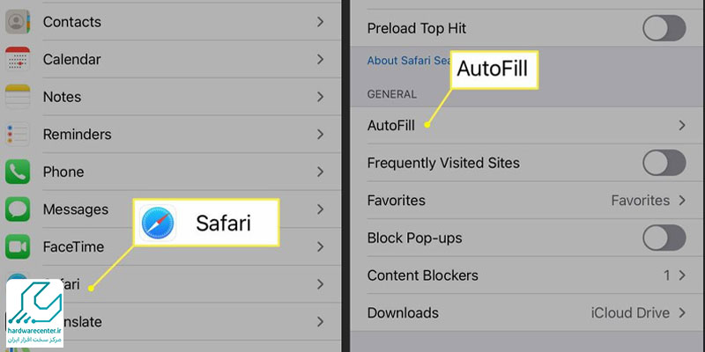Click the hardwarecenter.ir logo
Image resolution: width=705 pixels, height=352 pixels.
pyautogui.click(x=34, y=313)
